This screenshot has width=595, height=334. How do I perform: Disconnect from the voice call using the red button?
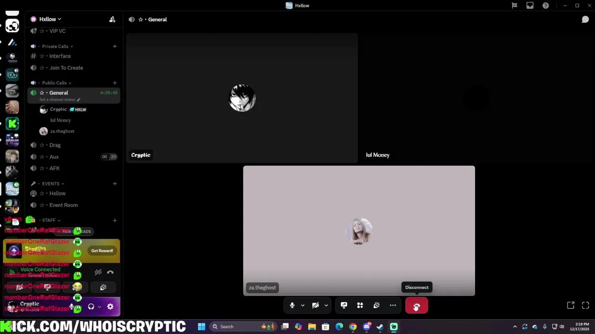(x=416, y=306)
